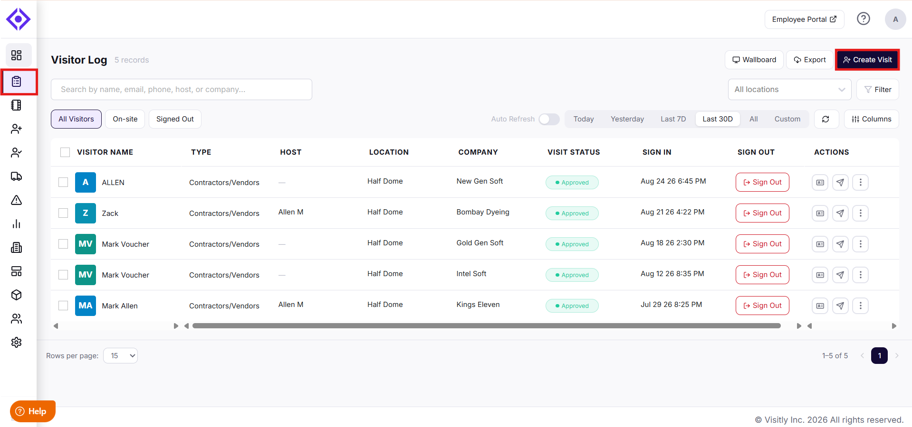Open the dashboard grid icon in sidebar
The image size is (912, 427).
pyautogui.click(x=17, y=56)
